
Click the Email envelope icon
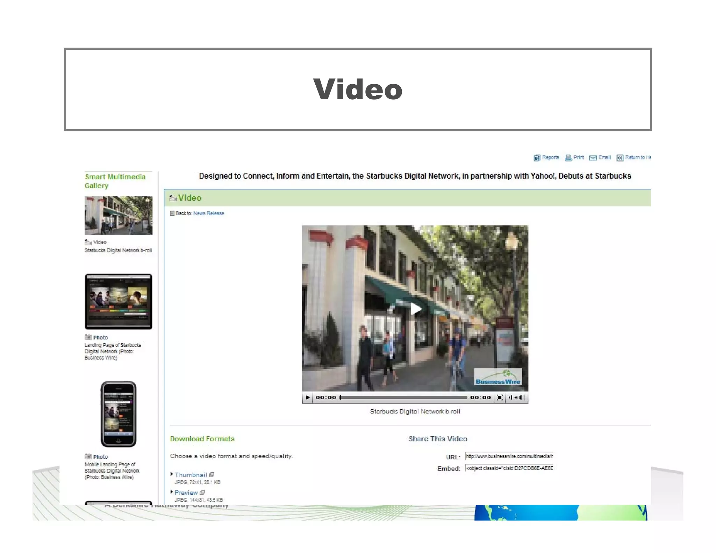(593, 158)
